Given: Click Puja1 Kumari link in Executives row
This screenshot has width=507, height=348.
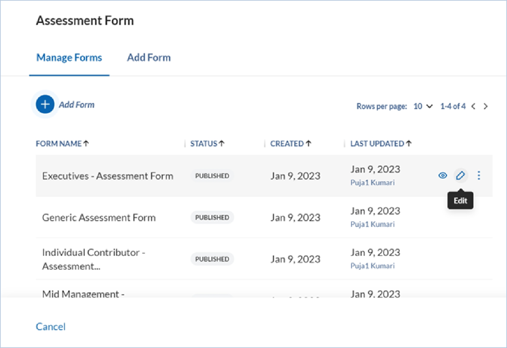Looking at the screenshot, I should [x=372, y=183].
